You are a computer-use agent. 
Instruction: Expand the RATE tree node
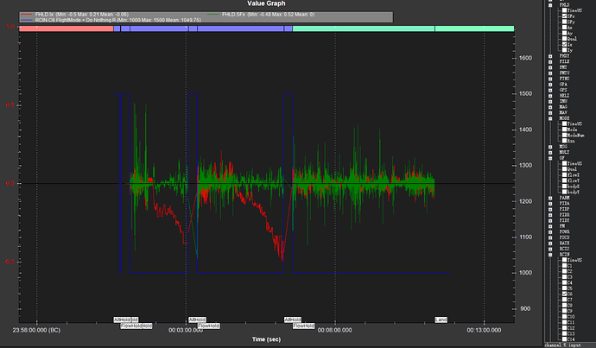550,244
